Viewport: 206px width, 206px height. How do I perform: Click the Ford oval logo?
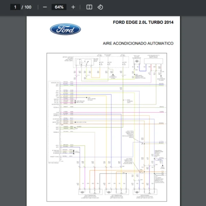coord(66,30)
